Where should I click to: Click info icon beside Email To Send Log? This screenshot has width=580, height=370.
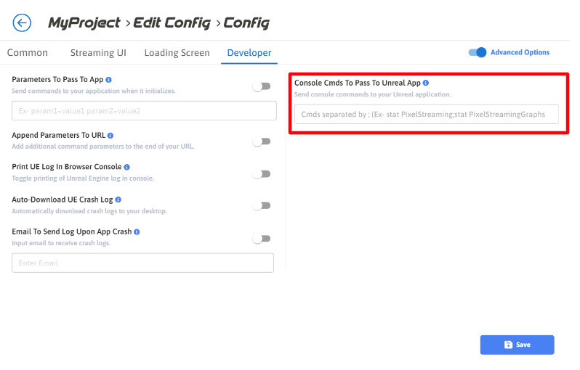137,232
